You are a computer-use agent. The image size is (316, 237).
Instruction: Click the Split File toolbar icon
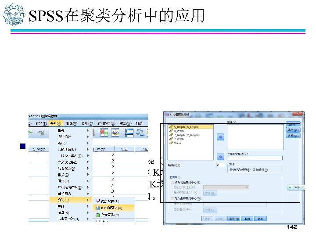point(129,133)
